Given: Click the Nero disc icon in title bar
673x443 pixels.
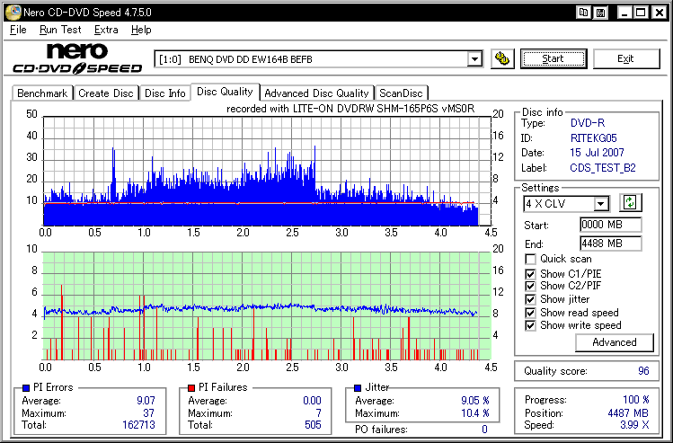Looking at the screenshot, I should coord(13,13).
